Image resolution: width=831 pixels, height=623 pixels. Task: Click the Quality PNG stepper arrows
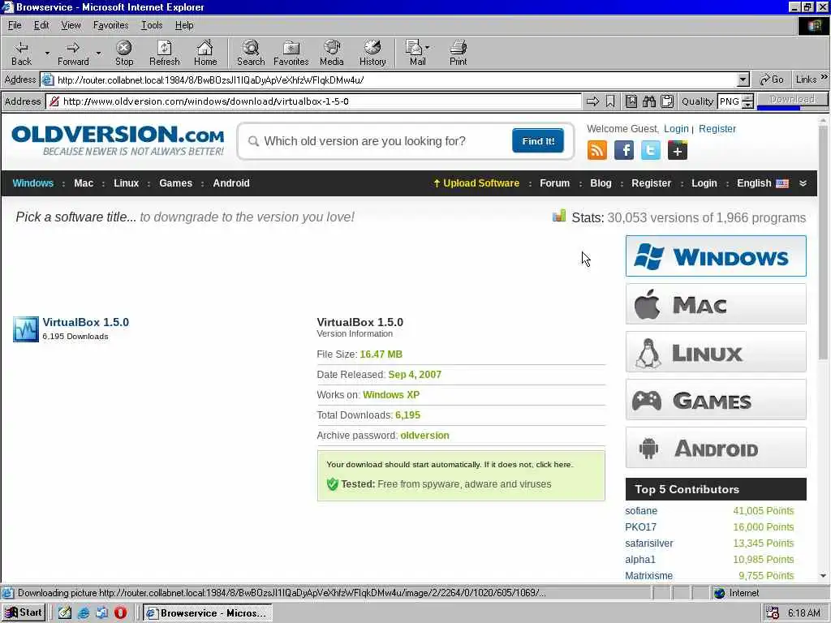tap(747, 101)
